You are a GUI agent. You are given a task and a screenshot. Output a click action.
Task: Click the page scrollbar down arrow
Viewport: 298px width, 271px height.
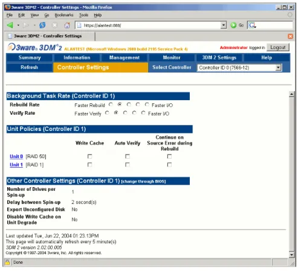[291, 255]
